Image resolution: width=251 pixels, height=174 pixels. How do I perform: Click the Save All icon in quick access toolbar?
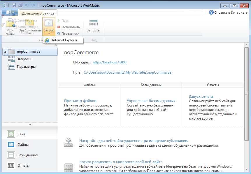click(20, 5)
